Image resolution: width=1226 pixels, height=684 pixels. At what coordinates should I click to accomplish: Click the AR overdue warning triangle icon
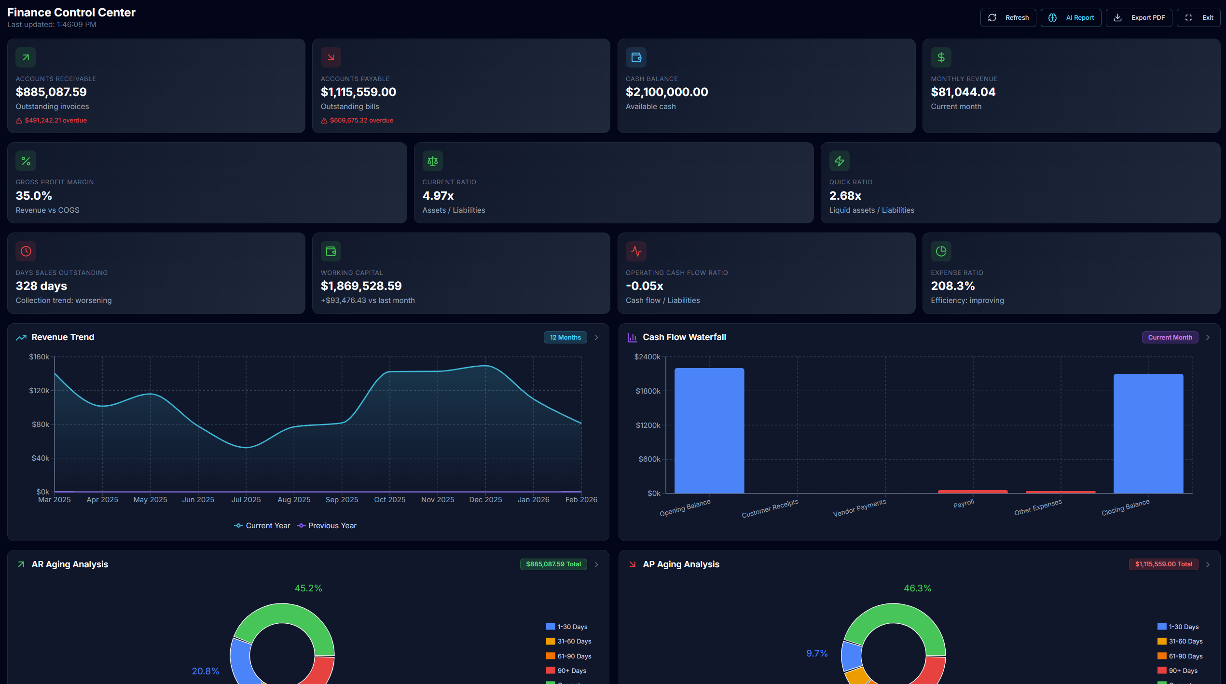point(19,121)
